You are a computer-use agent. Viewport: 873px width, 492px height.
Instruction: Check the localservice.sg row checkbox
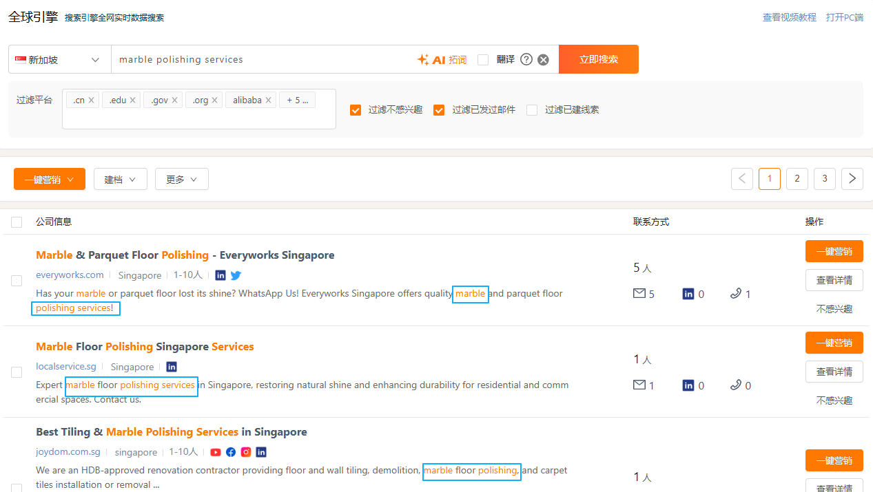(17, 372)
